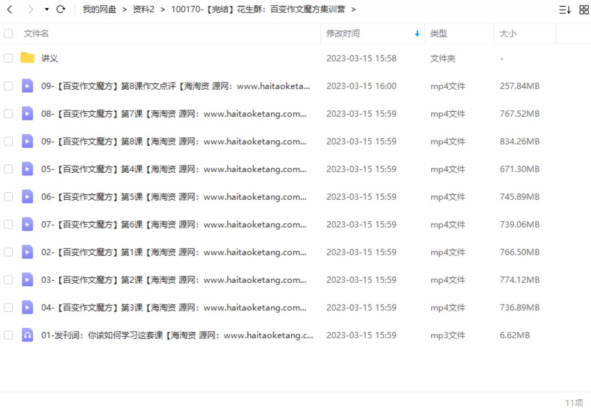Select checkbox for 03- 第2课 file
This screenshot has width=591, height=413.
pos(8,280)
